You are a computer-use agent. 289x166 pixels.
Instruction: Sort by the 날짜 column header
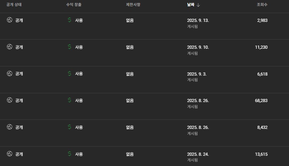tap(191, 5)
